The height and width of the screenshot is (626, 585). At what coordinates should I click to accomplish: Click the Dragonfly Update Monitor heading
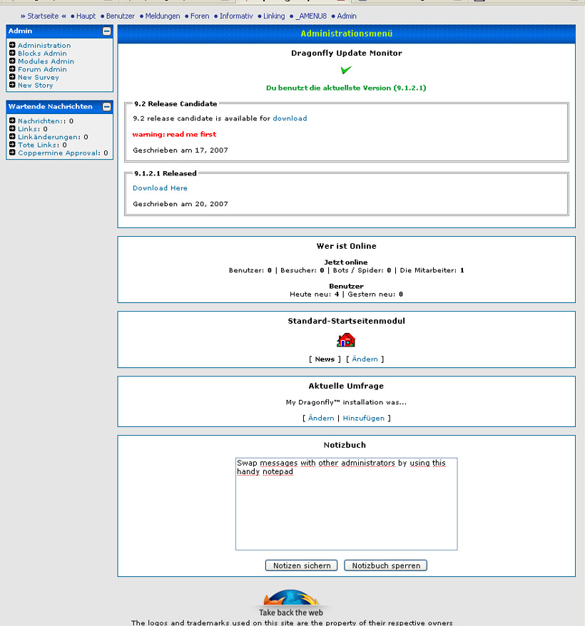[347, 53]
